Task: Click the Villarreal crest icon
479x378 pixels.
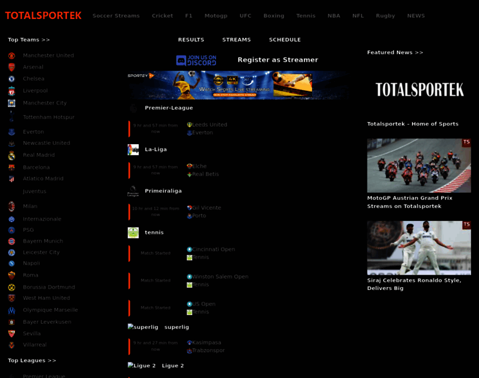Action: pyautogui.click(x=11, y=345)
